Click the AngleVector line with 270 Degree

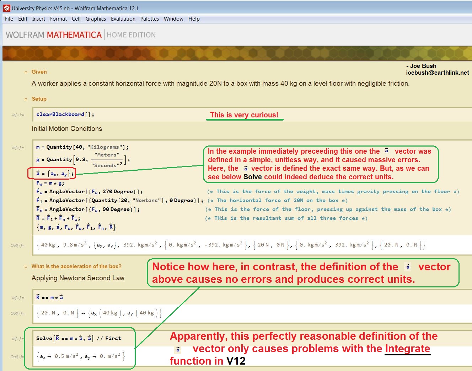[90, 191]
